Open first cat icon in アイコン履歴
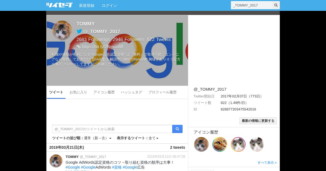326x171 pixels. [201, 144]
